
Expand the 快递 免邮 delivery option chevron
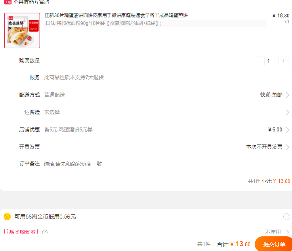click(x=288, y=95)
